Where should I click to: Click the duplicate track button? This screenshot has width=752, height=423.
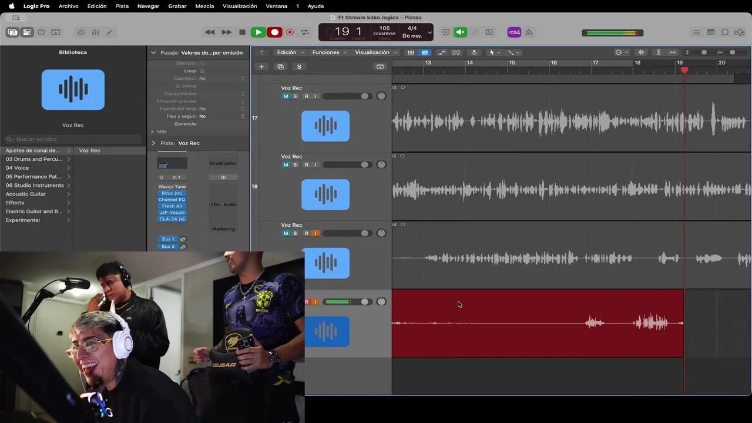(x=280, y=66)
